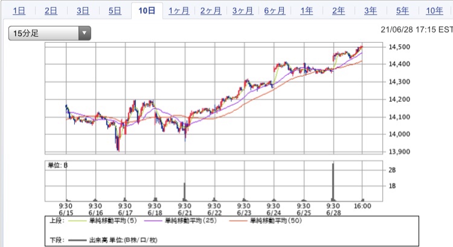The height and width of the screenshot is (247, 453).
Task: Click the 6/15 date axis label
Action: (66, 213)
